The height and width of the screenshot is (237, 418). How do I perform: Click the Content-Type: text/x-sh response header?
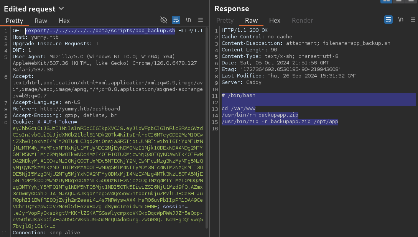click(x=280, y=56)
